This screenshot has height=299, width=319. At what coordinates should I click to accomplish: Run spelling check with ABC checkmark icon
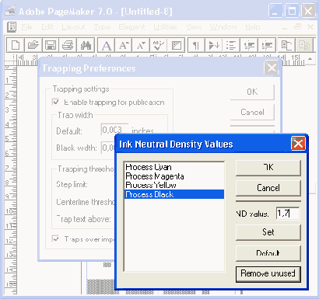159,45
